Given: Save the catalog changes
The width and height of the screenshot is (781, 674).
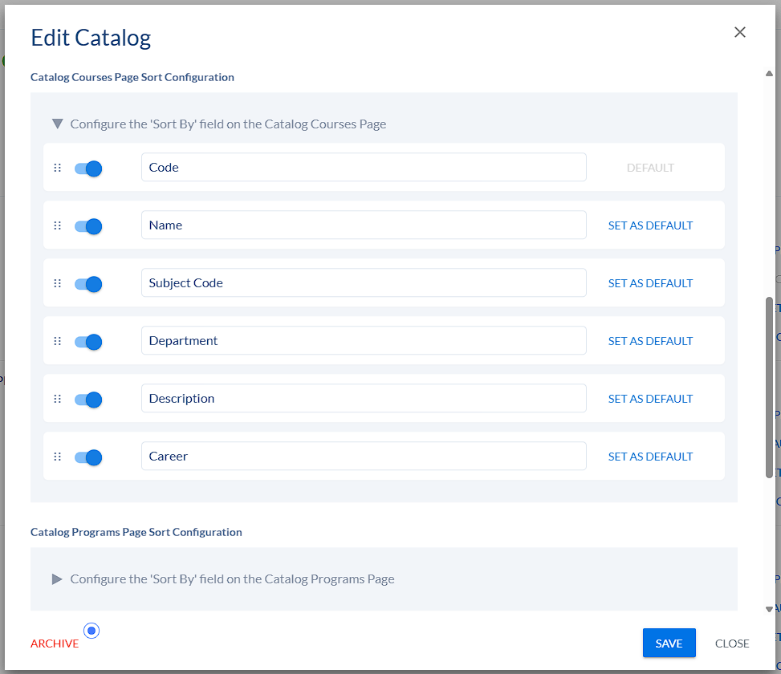Looking at the screenshot, I should point(669,644).
